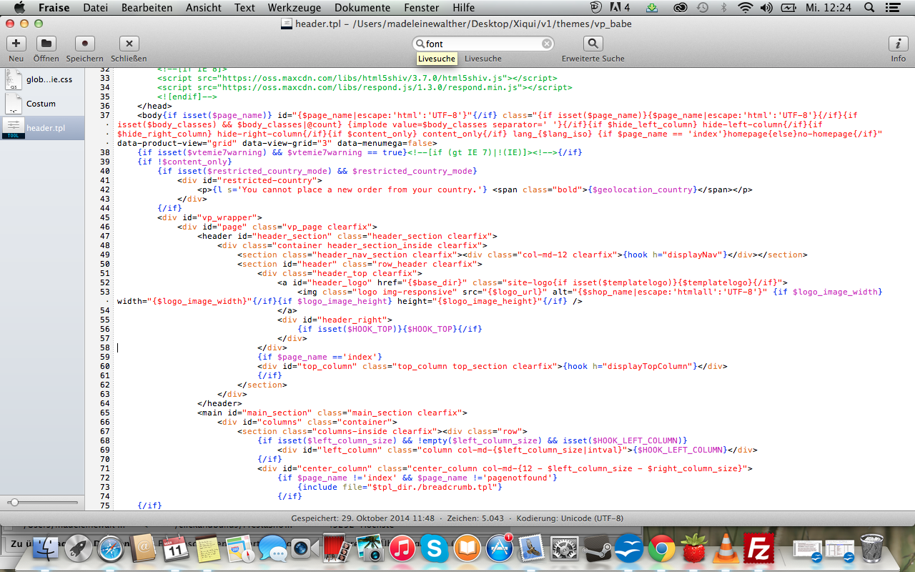Image resolution: width=915 pixels, height=572 pixels.
Task: Open Skype from the Dock
Action: click(434, 548)
